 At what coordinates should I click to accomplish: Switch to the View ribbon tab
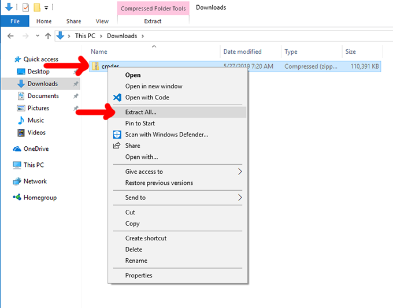point(102,21)
